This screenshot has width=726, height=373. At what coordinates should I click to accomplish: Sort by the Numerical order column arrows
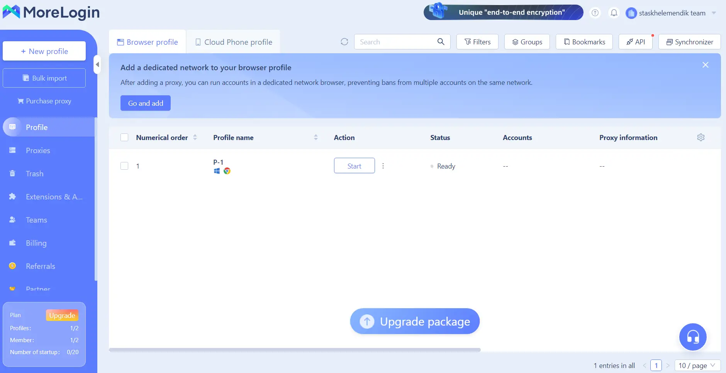(195, 137)
